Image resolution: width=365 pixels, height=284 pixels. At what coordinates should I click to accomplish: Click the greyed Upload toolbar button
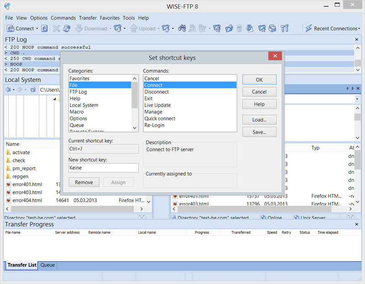pos(143,28)
